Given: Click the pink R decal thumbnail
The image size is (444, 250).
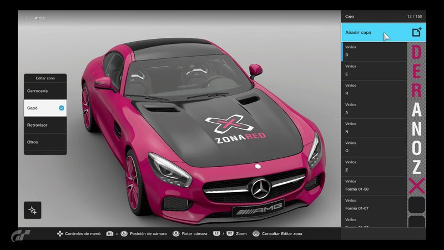Looking at the screenshot, I should pos(417,90).
